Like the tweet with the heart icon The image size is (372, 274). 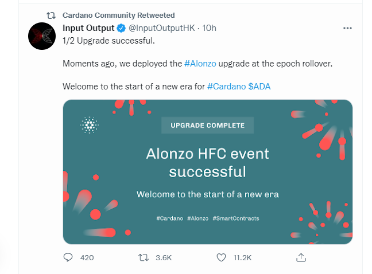(x=221, y=257)
